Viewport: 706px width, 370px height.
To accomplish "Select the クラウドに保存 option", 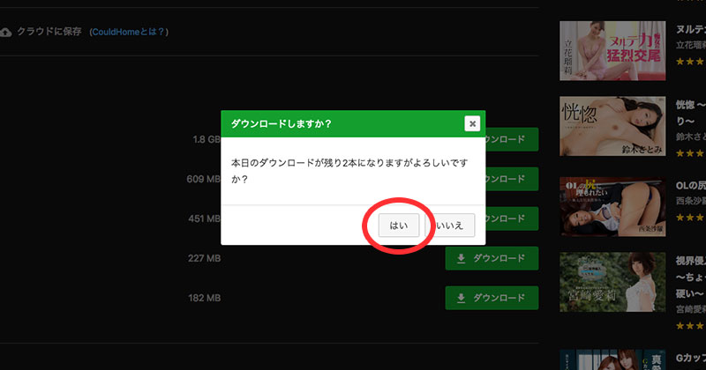I will pyautogui.click(x=49, y=32).
